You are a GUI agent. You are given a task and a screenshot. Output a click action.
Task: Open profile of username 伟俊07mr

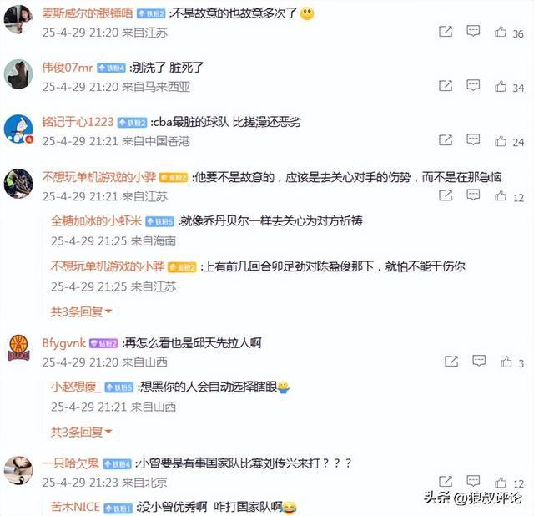pos(67,68)
